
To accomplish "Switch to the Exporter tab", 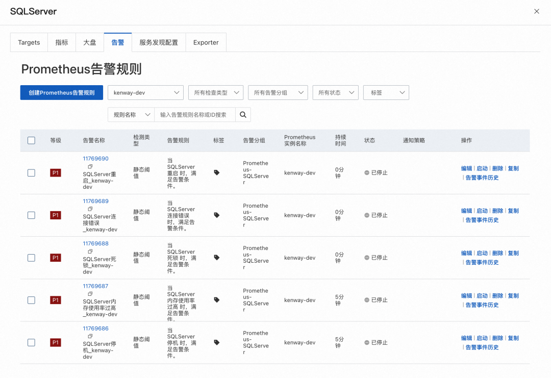I will pos(206,42).
